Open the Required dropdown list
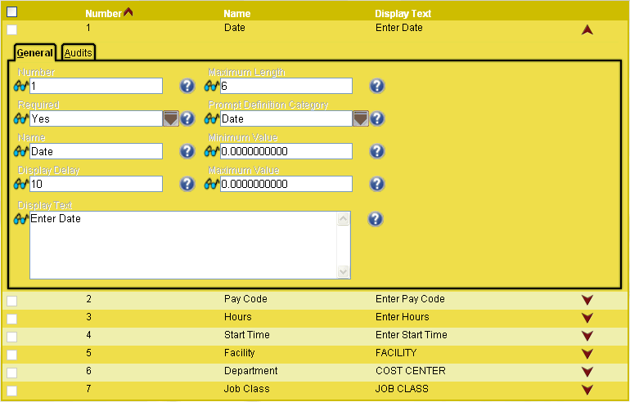This screenshot has height=402, width=630. click(170, 118)
